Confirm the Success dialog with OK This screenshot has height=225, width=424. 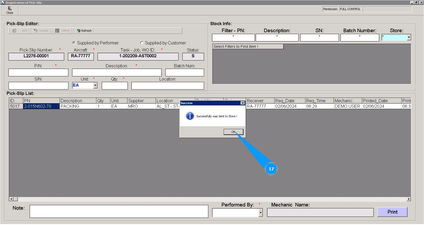point(234,132)
